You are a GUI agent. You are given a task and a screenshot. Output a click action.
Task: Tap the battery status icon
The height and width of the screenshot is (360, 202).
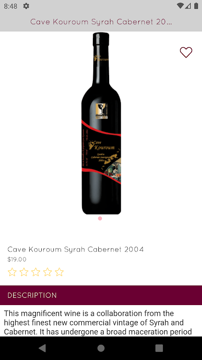[196, 6]
